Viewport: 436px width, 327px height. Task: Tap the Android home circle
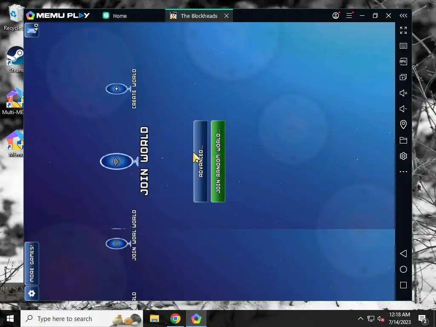(x=404, y=269)
